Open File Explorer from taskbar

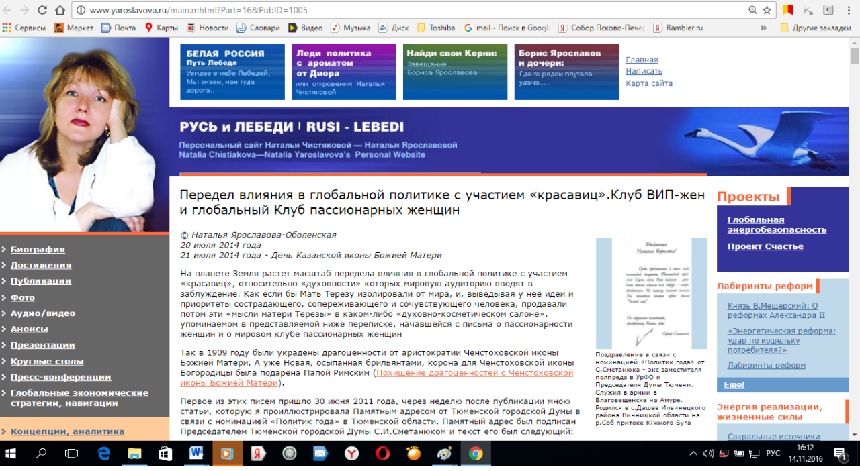coord(134,454)
